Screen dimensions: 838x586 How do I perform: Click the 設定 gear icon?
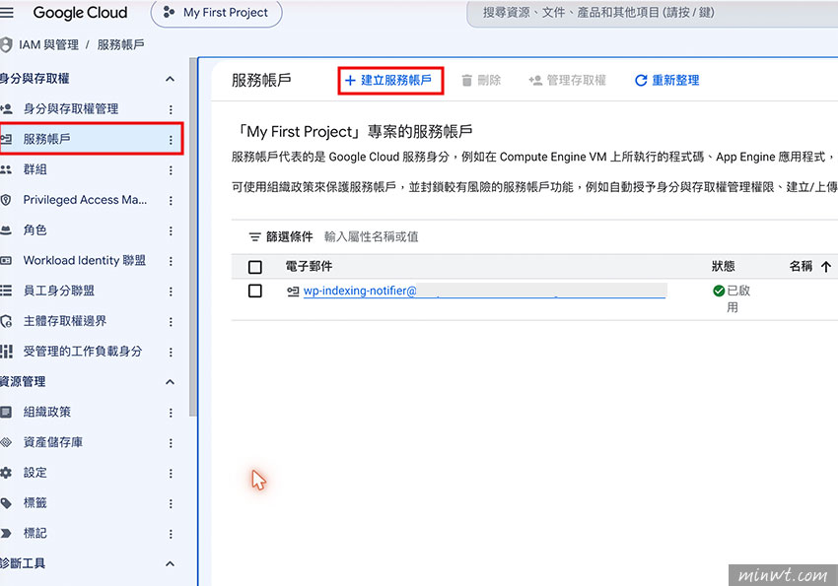tap(6, 473)
